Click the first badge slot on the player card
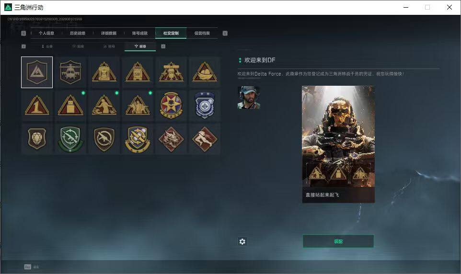 [316, 173]
